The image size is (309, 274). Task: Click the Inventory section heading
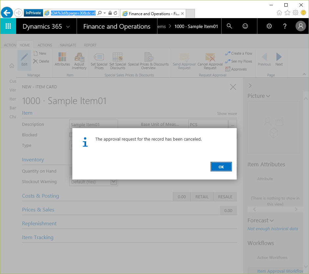pos(33,159)
